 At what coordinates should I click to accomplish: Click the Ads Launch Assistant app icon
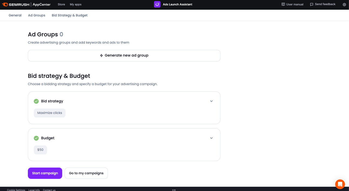(157, 4)
